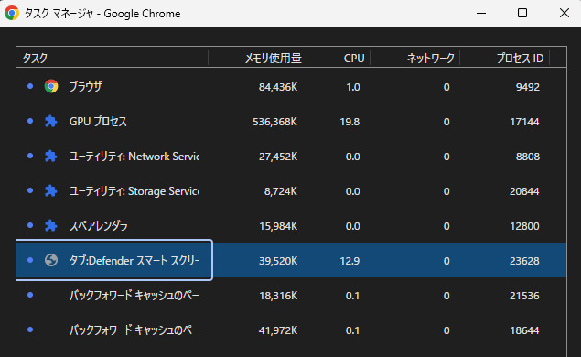
Task: Maximize the タスク マネージャ window
Action: coord(522,14)
